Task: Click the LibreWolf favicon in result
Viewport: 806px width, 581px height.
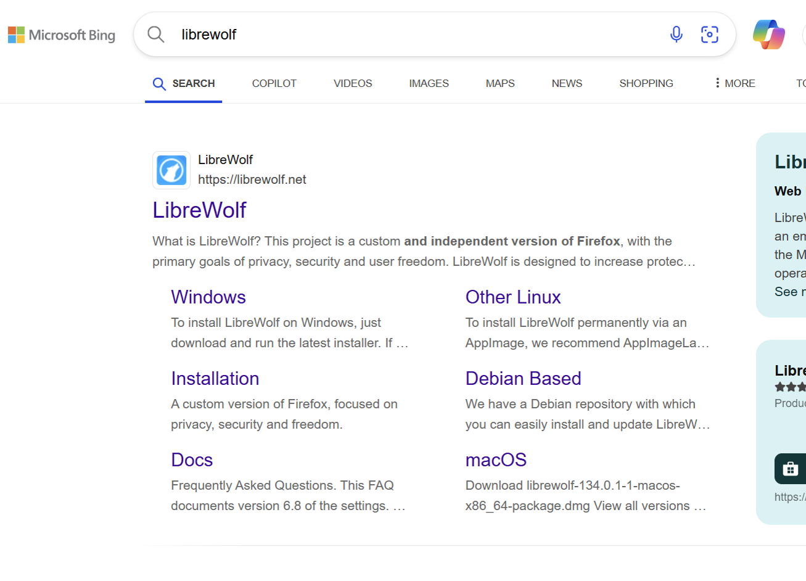Action: 171,170
